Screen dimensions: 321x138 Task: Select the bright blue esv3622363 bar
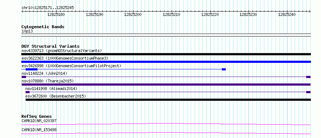tap(166, 62)
